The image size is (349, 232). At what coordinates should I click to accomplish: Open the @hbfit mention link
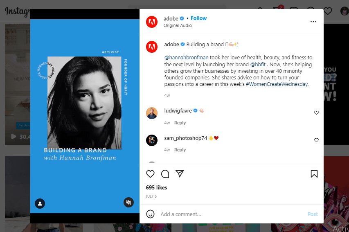(x=258, y=64)
